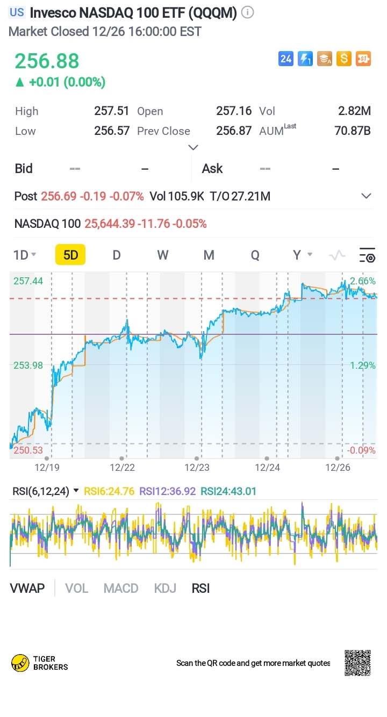
Task: Tap the Tiger Brokers logo
Action: pyautogui.click(x=40, y=663)
